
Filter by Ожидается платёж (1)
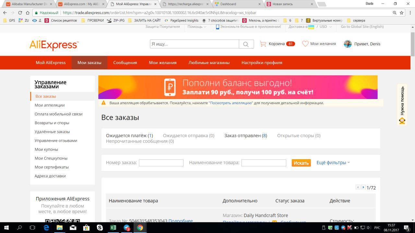(129, 136)
